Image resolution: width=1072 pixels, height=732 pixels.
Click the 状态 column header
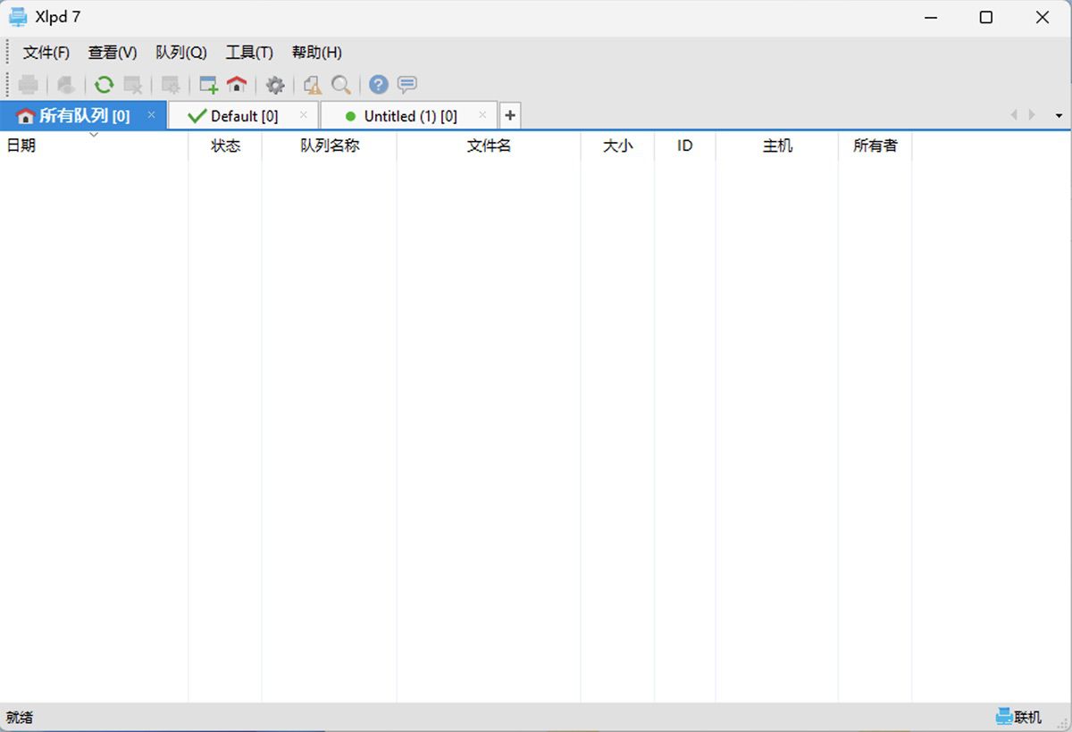pyautogui.click(x=225, y=146)
